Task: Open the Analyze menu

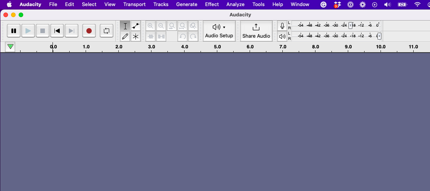Action: [235, 5]
